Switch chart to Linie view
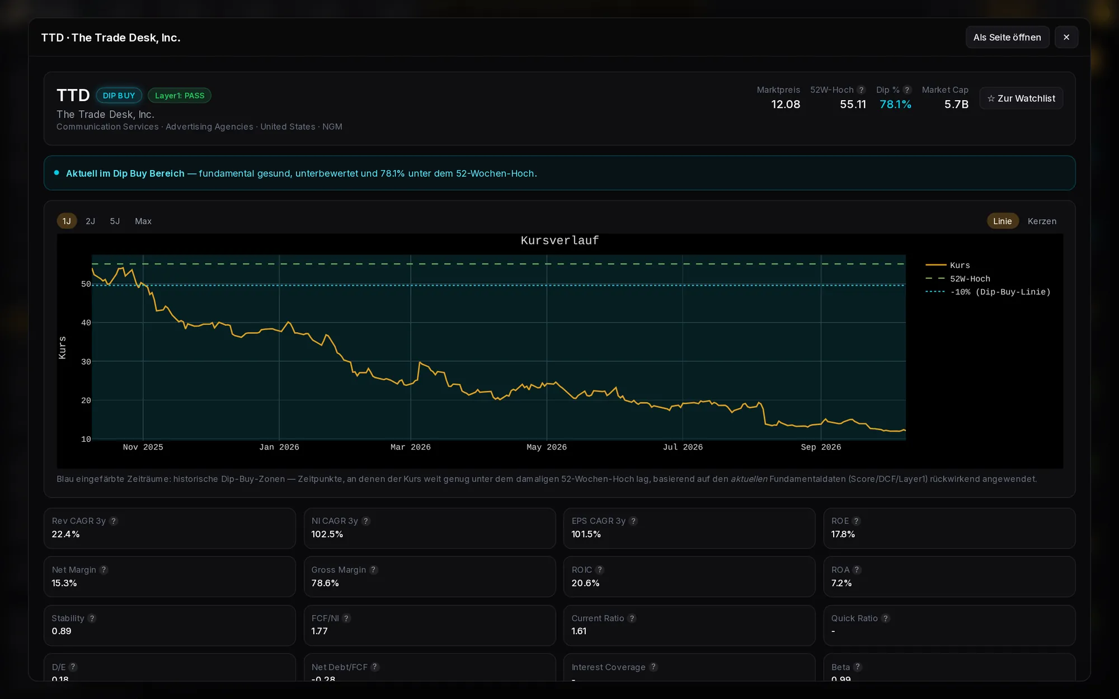Image resolution: width=1119 pixels, height=699 pixels. [1003, 221]
